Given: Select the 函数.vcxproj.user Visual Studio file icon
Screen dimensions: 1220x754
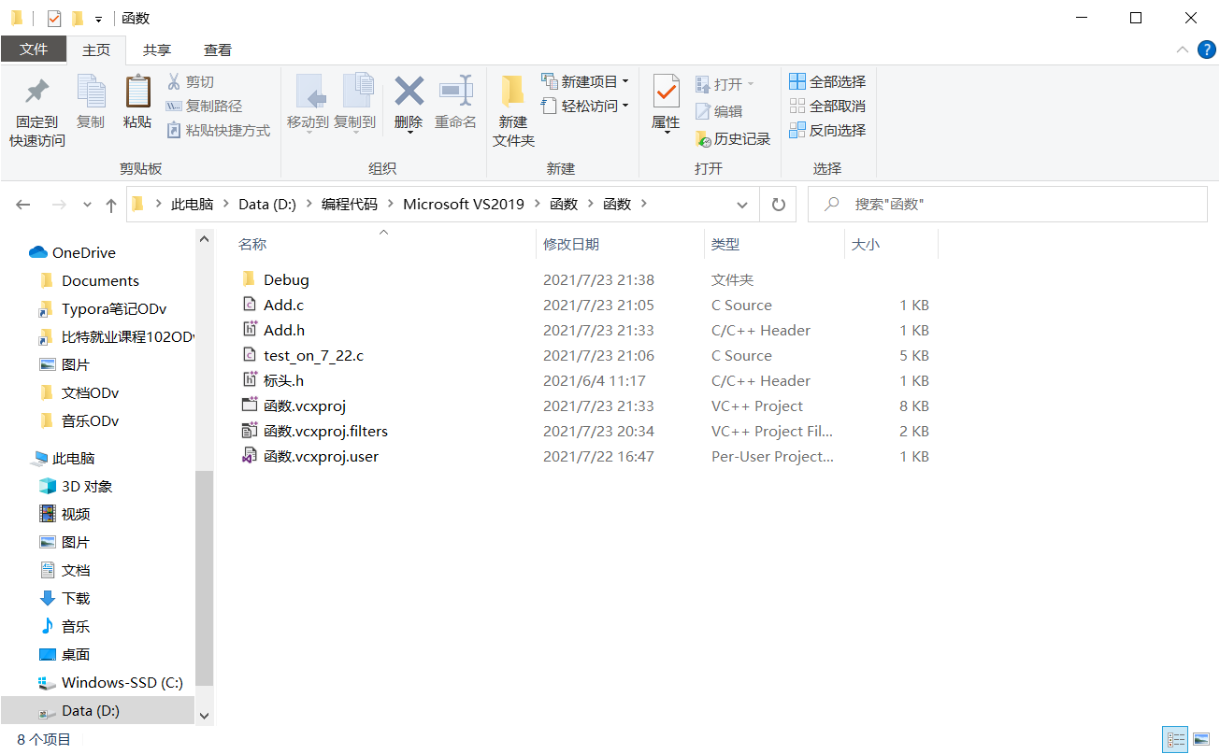Looking at the screenshot, I should tap(249, 457).
